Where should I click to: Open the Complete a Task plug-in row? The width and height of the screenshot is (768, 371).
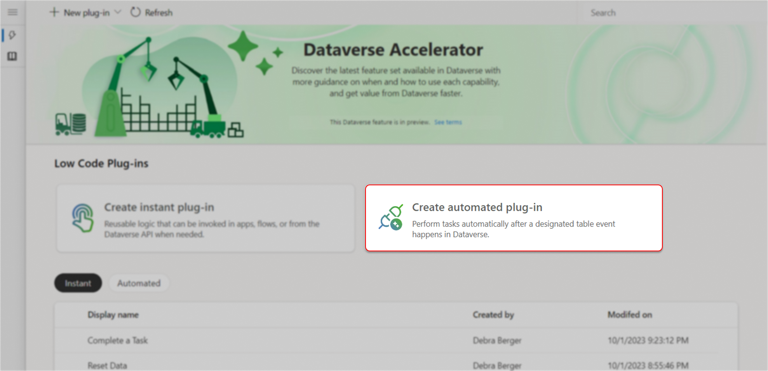(117, 340)
